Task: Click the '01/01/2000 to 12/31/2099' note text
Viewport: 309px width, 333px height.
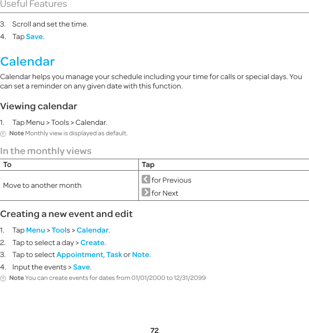Action: pyautogui.click(x=169, y=278)
